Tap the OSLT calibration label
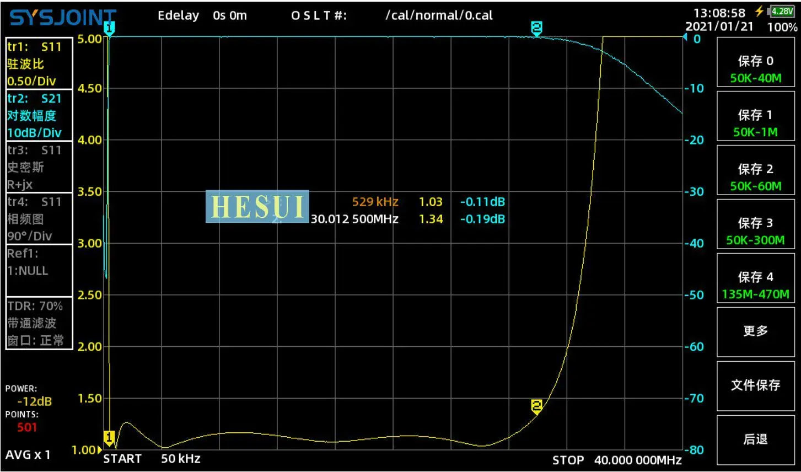Image resolution: width=801 pixels, height=472 pixels. click(x=319, y=15)
